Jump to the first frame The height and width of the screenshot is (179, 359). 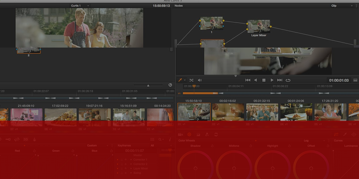click(248, 80)
